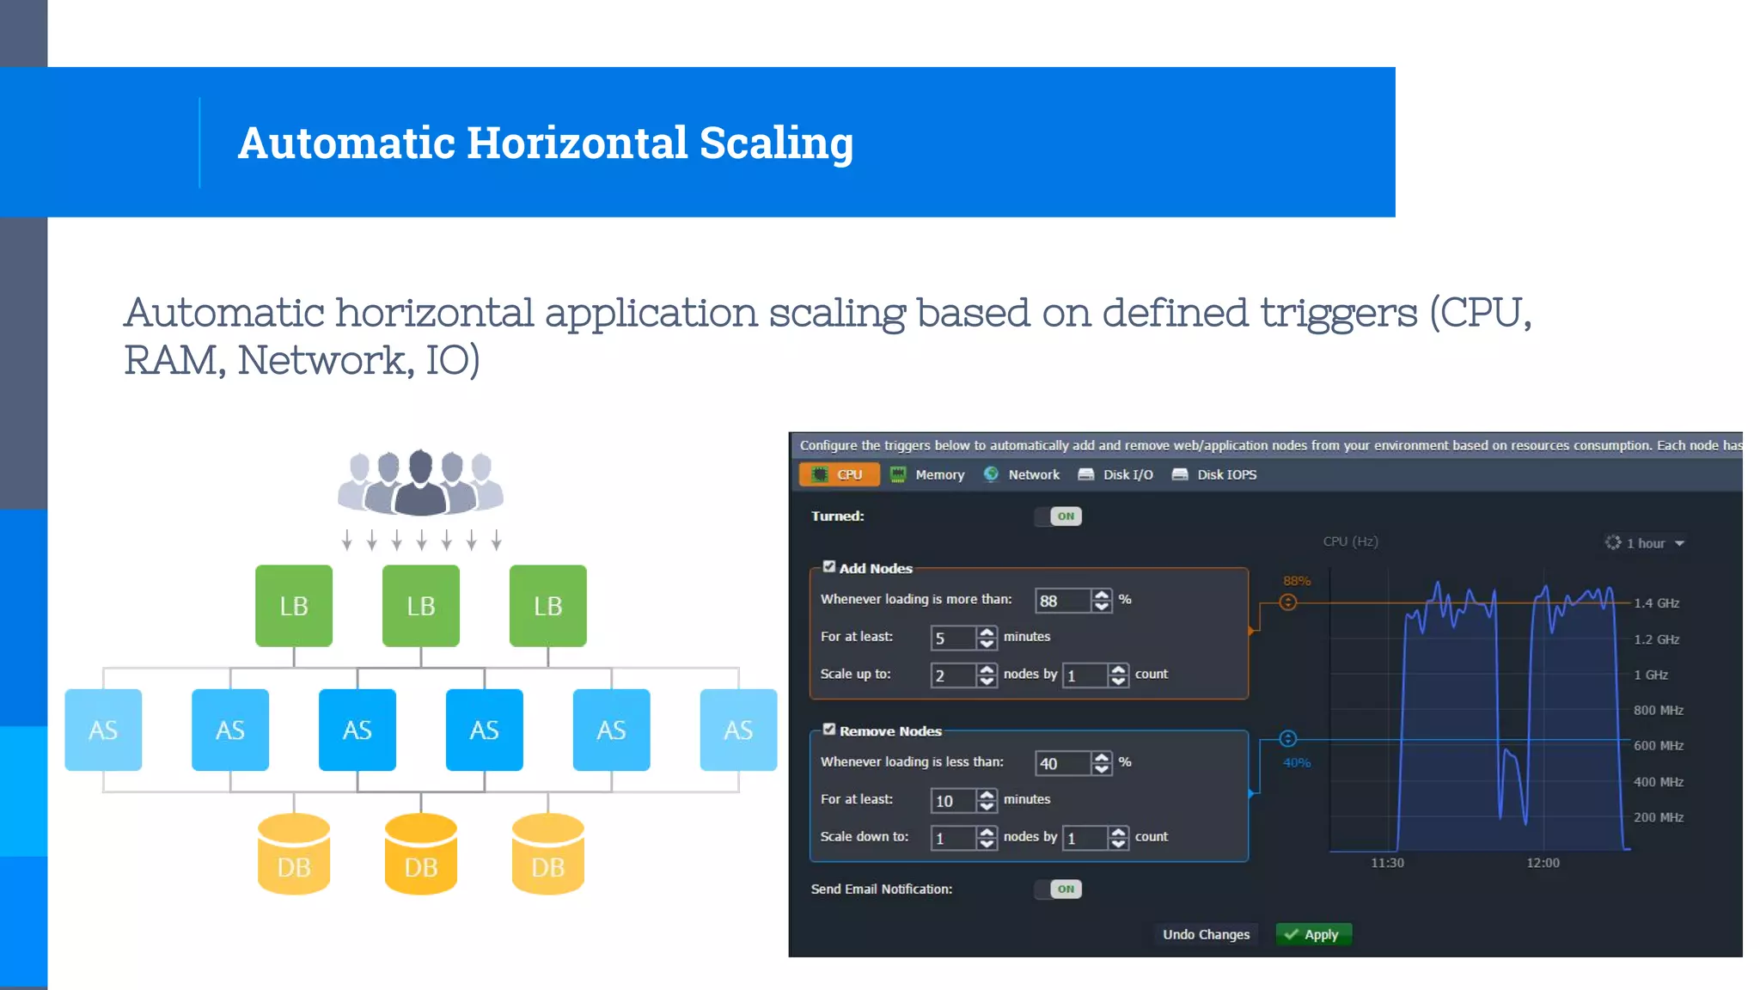Switch to the Disk I/O tab

1115,474
